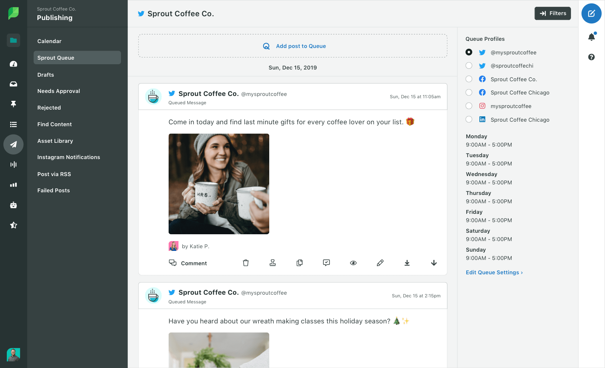Viewport: 605px width, 368px height.
Task: Select the Sprout Coffee Chicago LinkedIn profile
Action: click(x=469, y=119)
